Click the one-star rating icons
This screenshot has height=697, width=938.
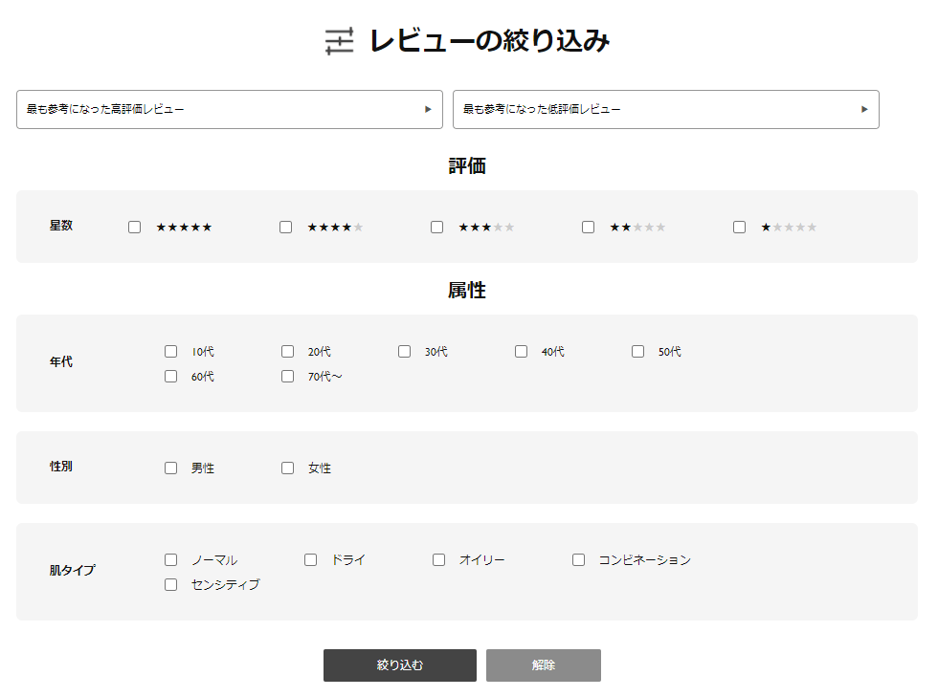pyautogui.click(x=789, y=228)
